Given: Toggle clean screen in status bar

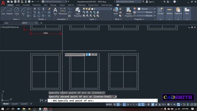Looking at the screenshot, I should pyautogui.click(x=191, y=105).
